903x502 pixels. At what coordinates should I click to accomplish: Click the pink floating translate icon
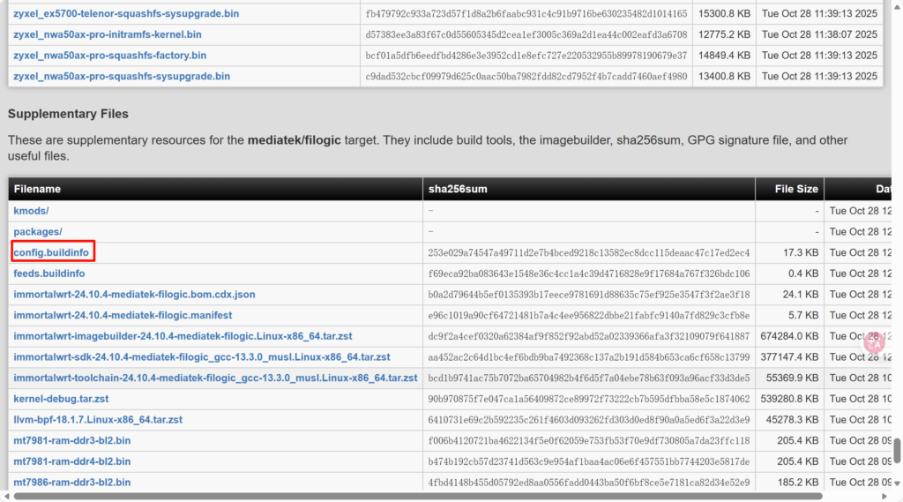click(874, 343)
